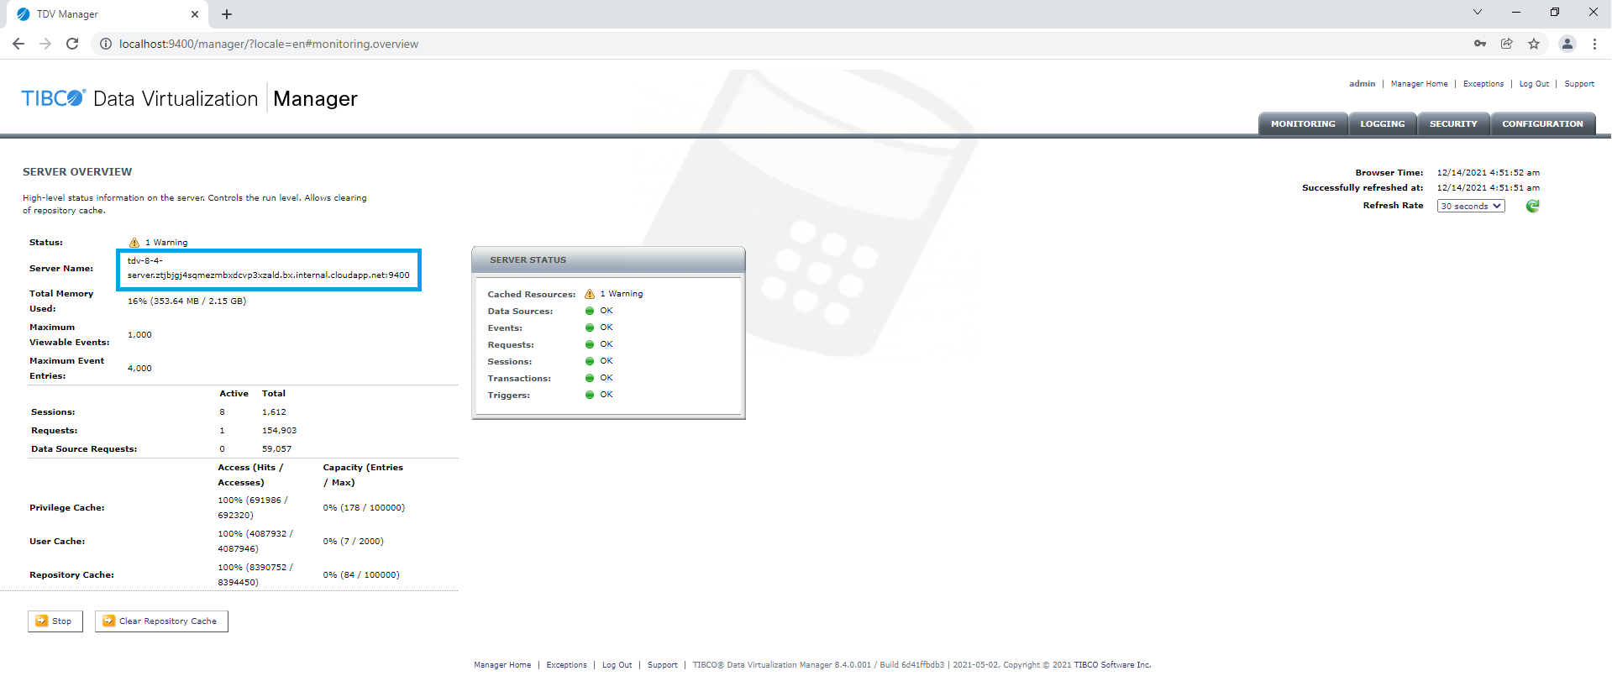Click the green OK dot for Transactions
1612x676 pixels.
click(590, 378)
